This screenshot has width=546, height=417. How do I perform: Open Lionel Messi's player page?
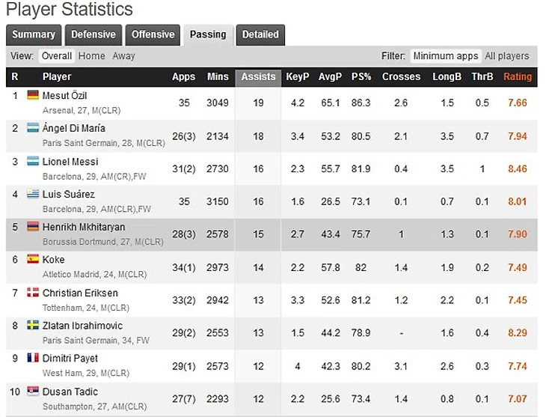pos(70,161)
